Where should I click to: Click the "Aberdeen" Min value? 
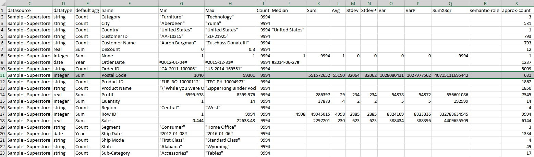tap(181, 23)
